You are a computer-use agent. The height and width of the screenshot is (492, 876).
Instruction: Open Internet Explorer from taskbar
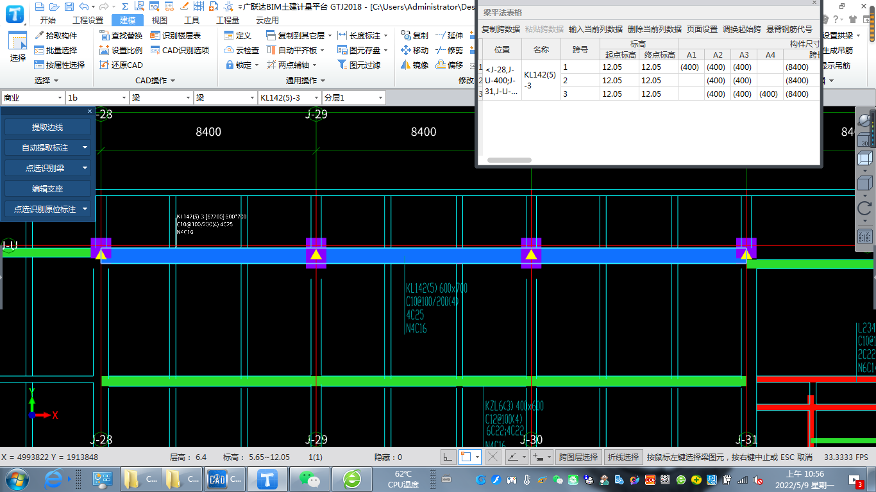[55, 479]
